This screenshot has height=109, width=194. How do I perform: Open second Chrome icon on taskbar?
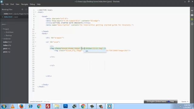coord(83,106)
